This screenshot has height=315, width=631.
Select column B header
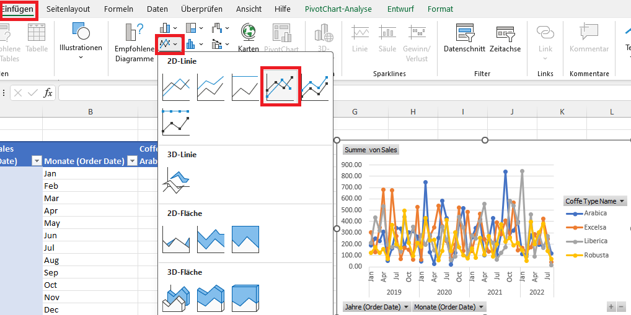pyautogui.click(x=90, y=111)
